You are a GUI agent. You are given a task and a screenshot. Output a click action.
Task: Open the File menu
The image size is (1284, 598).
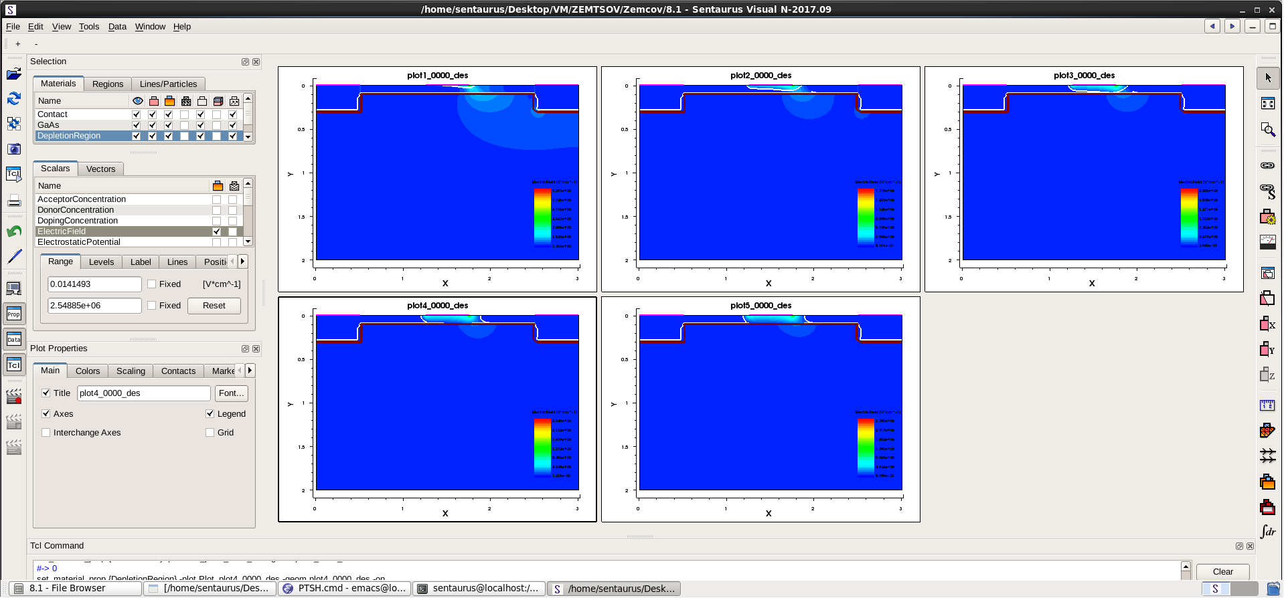[x=13, y=27]
